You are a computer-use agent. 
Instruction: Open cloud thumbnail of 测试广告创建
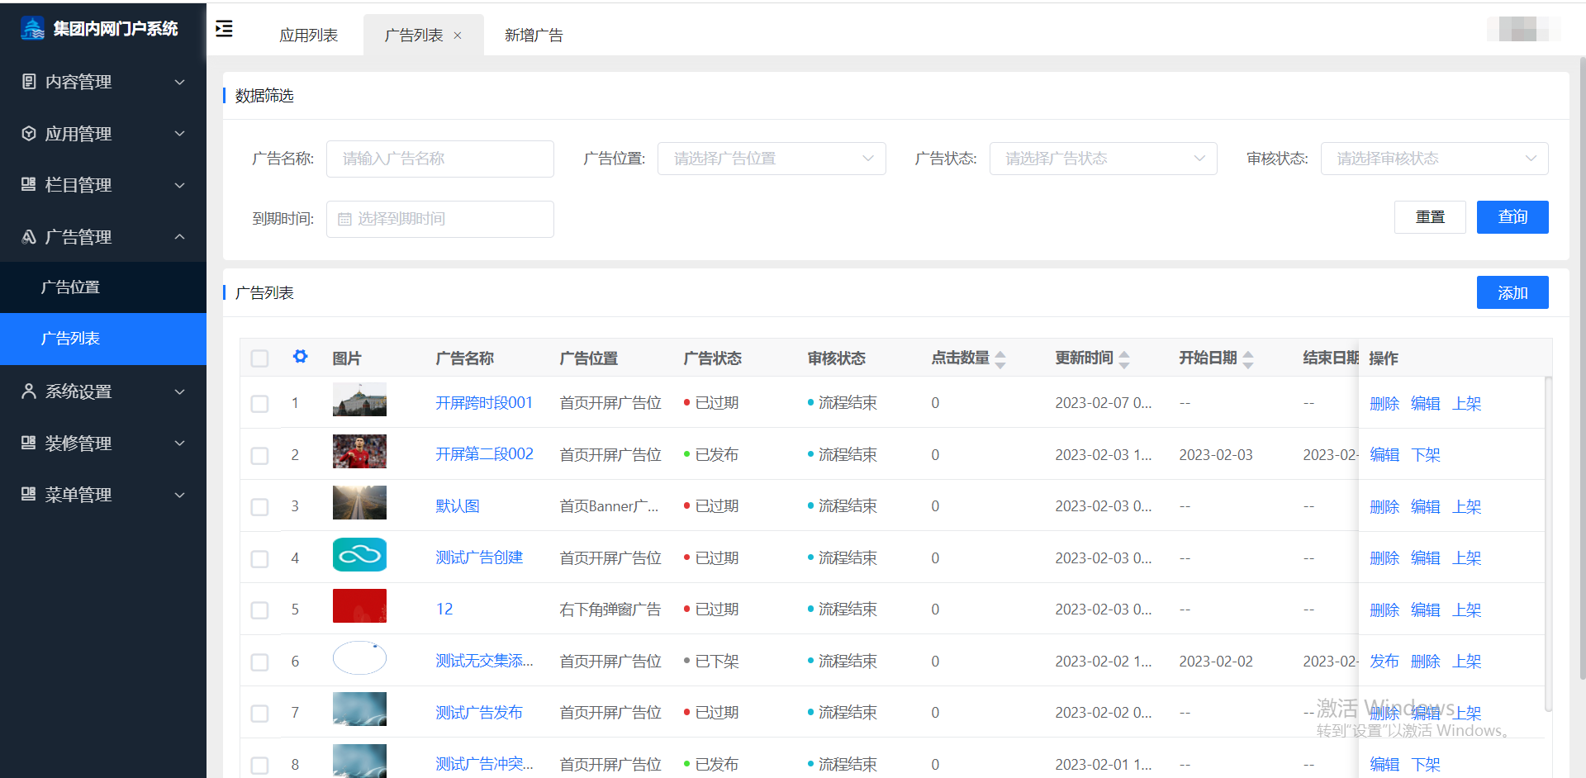[x=359, y=555]
